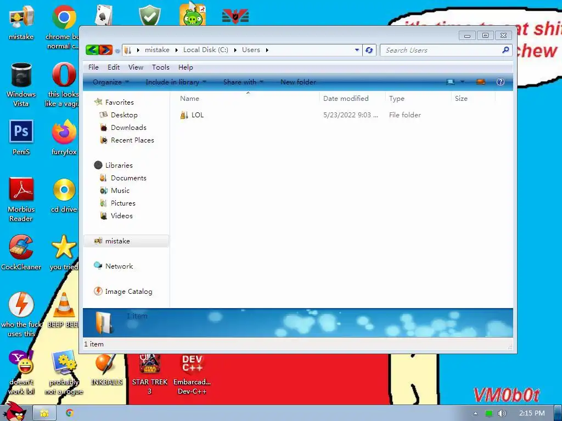Open the Edit menu
The width and height of the screenshot is (562, 421).
point(114,67)
